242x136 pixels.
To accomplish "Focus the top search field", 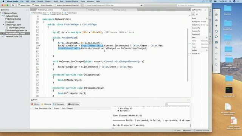I will 194,5.
